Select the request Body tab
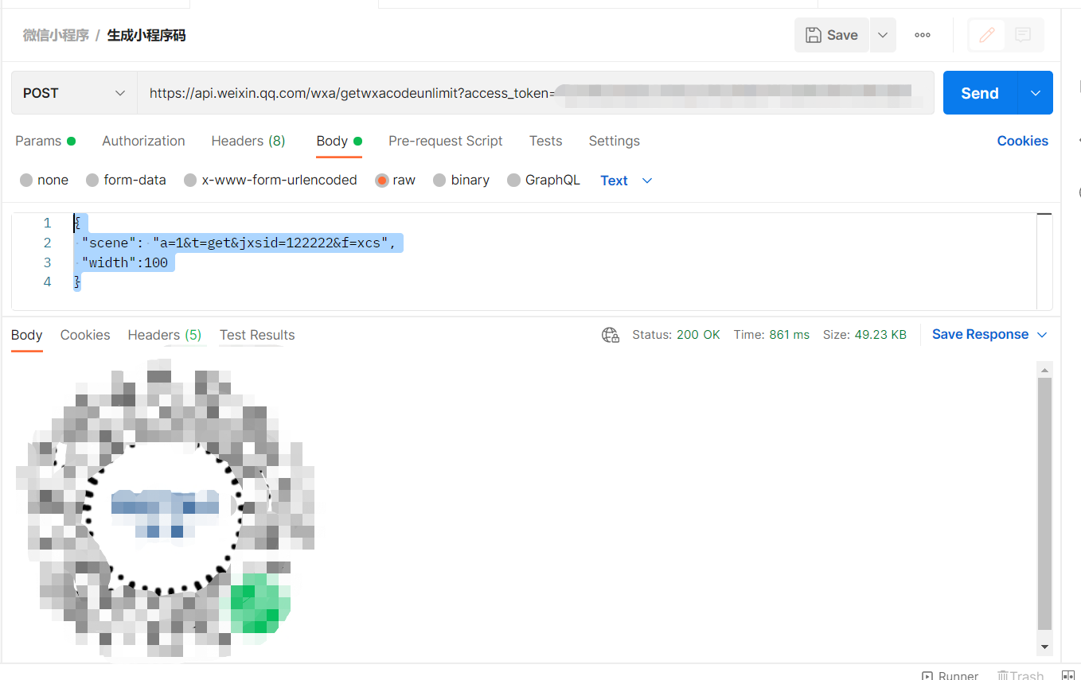Viewport: 1081px width, 680px height. tap(339, 141)
